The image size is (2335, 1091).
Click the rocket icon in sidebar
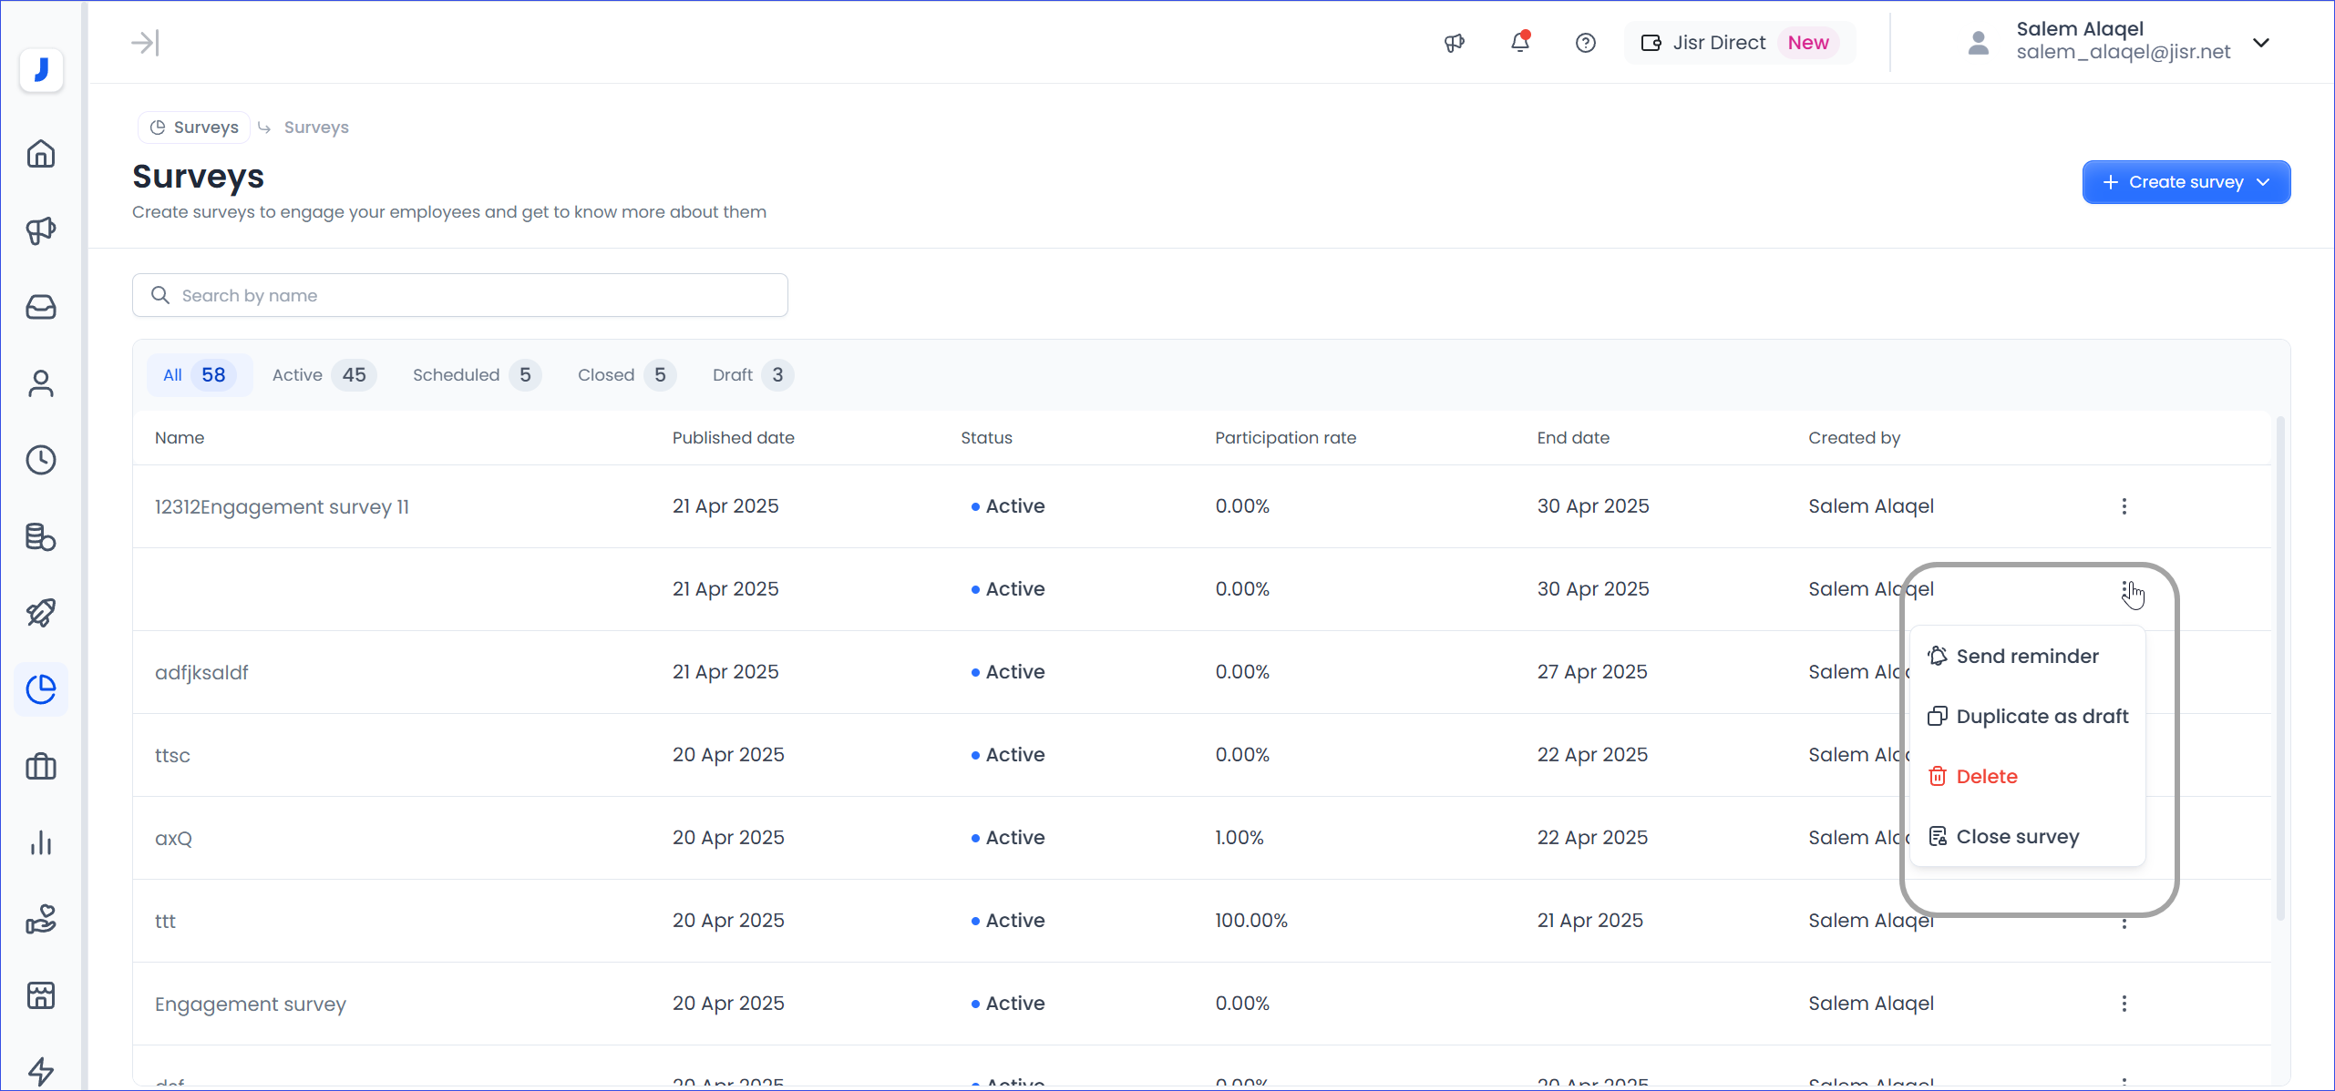point(41,613)
